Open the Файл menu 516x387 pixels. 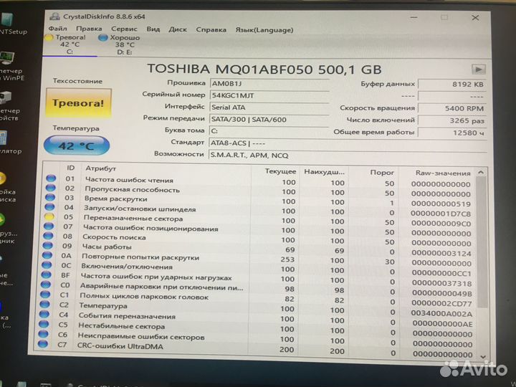(57, 29)
